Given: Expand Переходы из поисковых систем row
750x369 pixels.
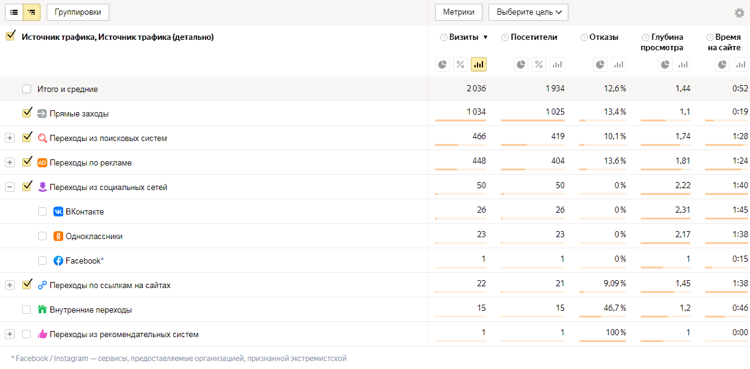Looking at the screenshot, I should pos(10,138).
